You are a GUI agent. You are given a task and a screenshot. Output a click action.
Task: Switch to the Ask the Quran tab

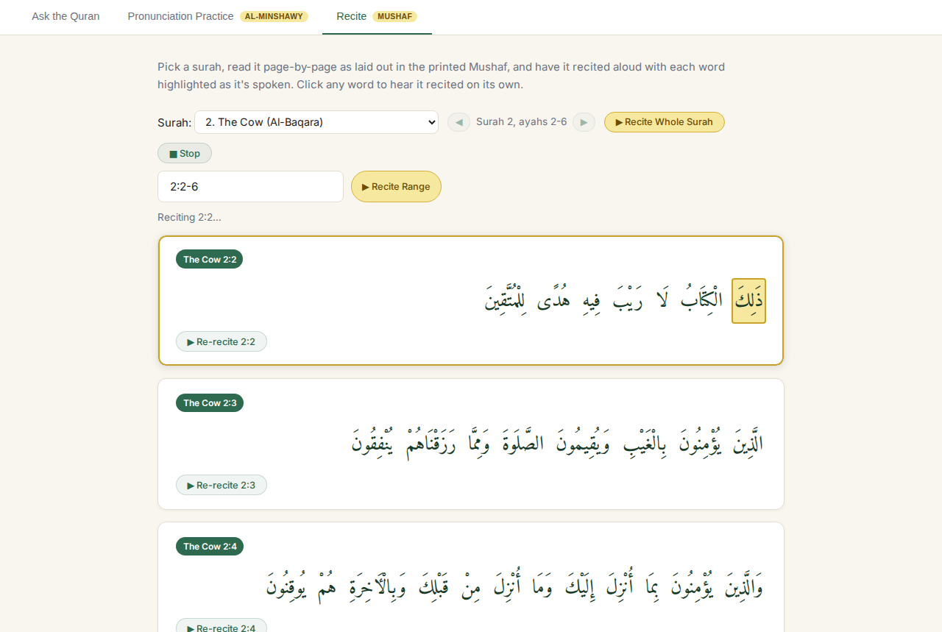(65, 16)
